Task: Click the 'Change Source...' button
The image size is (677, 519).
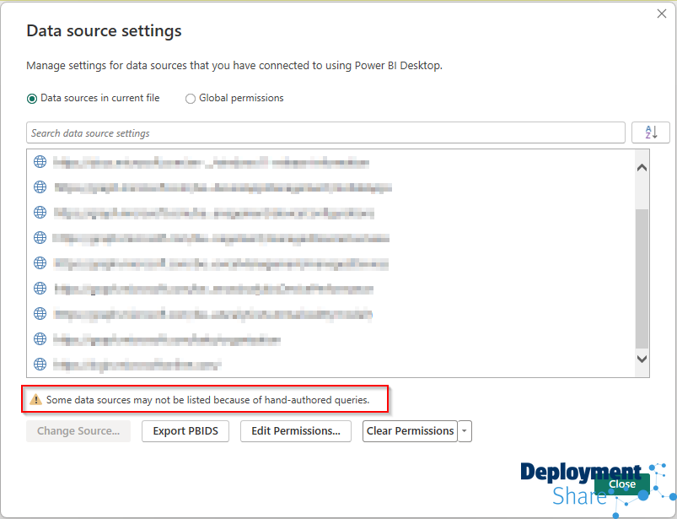Action: 78,431
